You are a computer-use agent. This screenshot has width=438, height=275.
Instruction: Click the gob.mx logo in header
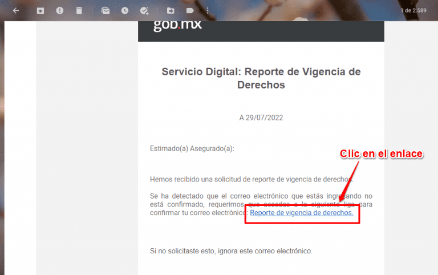coord(177,26)
